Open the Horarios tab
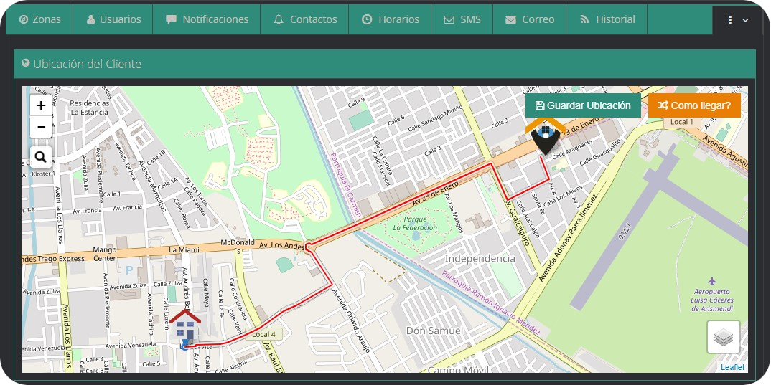771x385 pixels. (x=390, y=19)
